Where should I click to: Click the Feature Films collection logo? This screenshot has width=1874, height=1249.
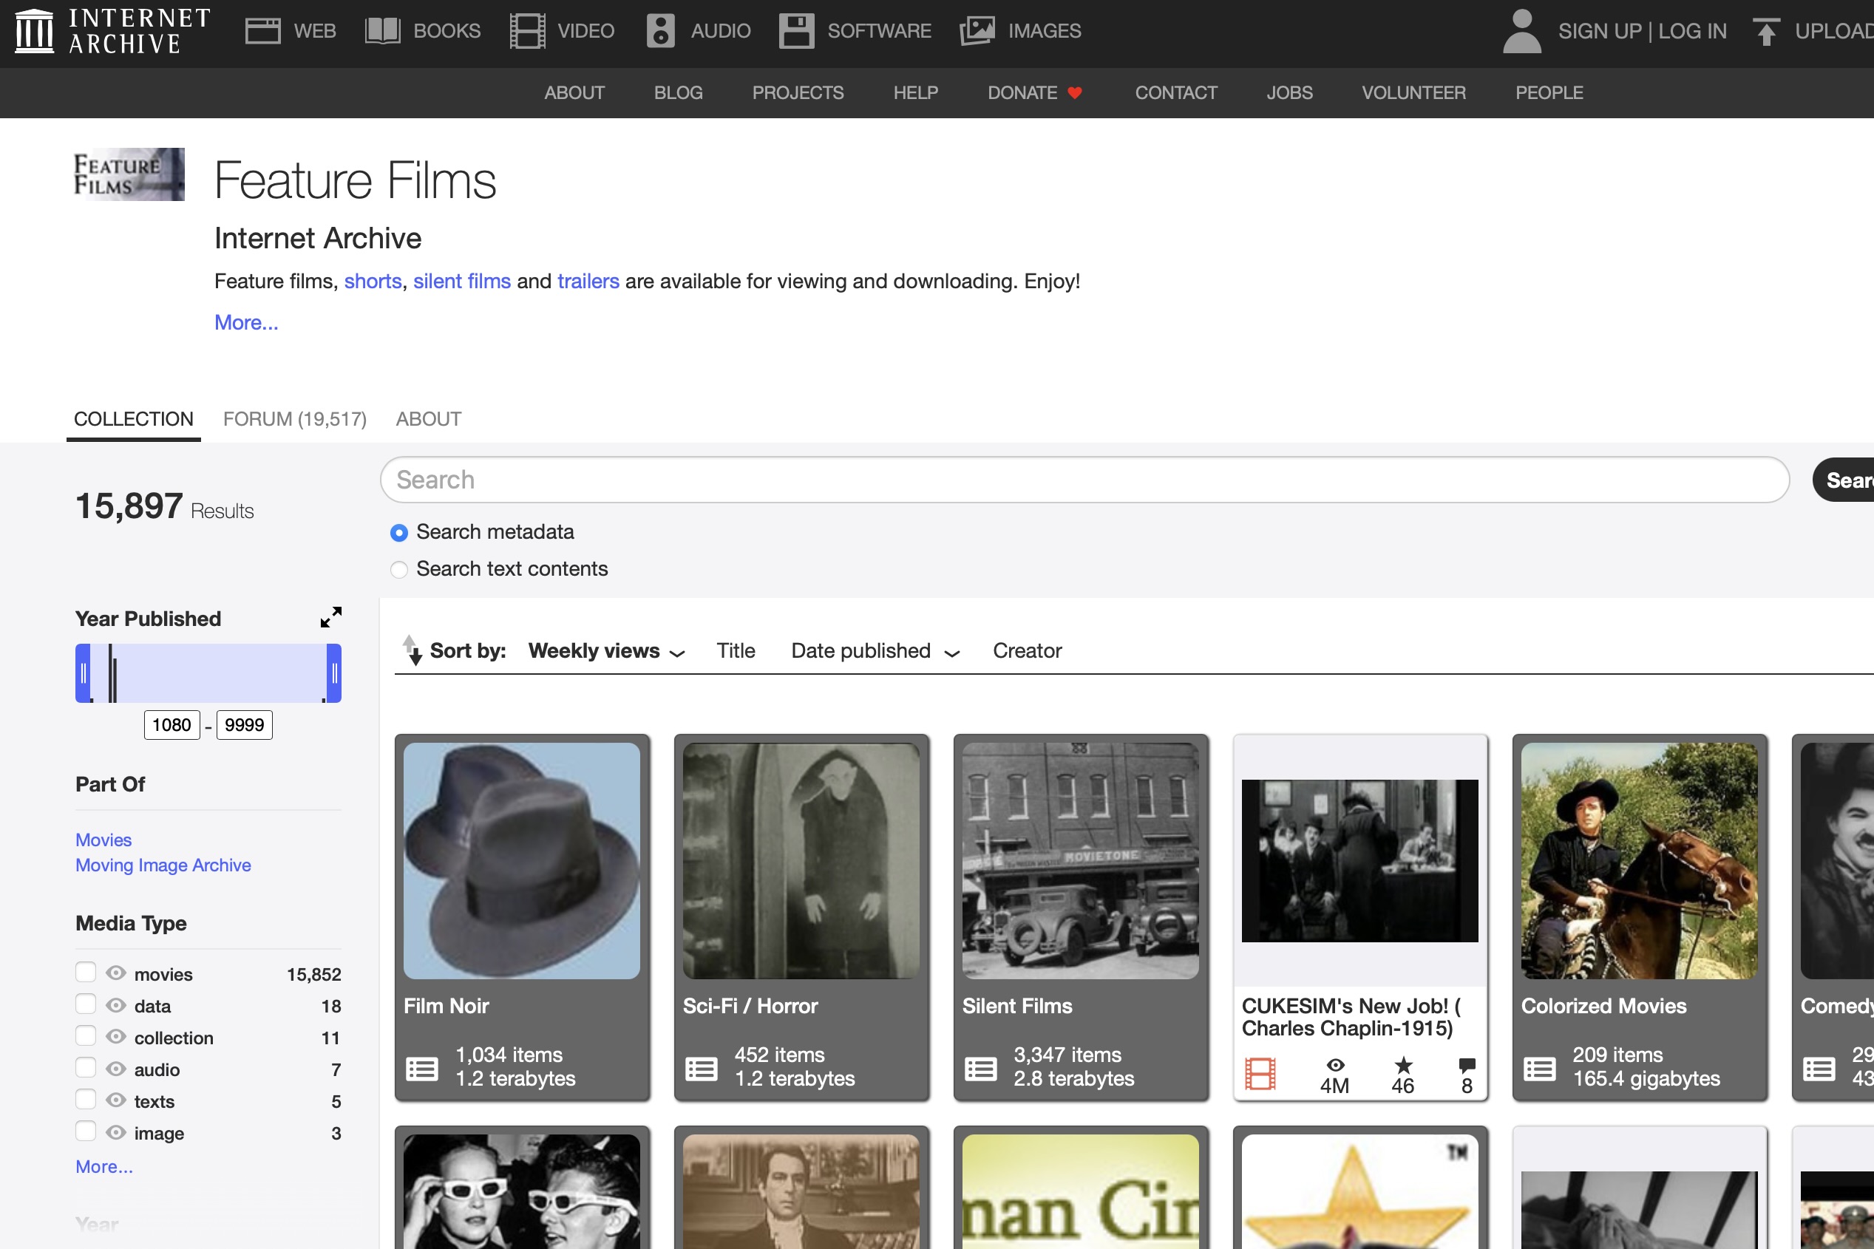[x=129, y=174]
